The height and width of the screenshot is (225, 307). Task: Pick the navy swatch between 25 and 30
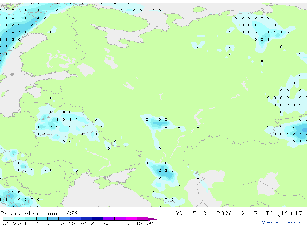(98, 219)
